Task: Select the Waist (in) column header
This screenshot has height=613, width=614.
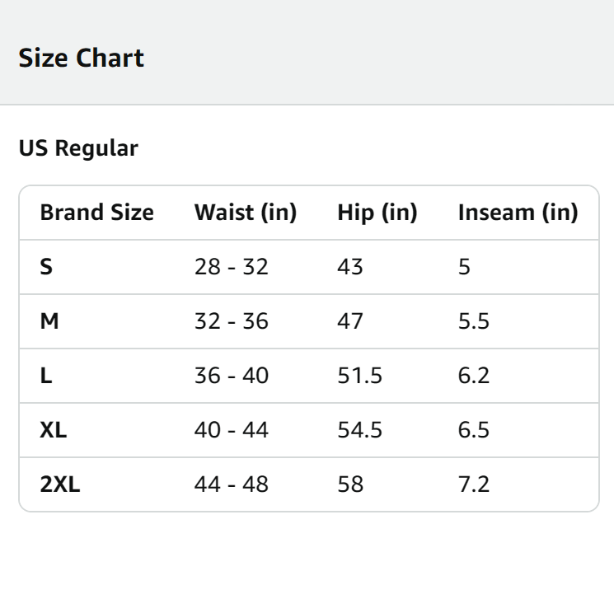Action: (x=245, y=213)
